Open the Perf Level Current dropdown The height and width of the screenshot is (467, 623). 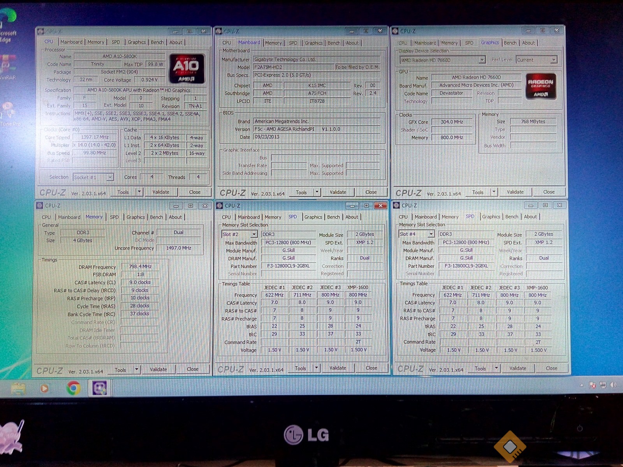point(554,60)
